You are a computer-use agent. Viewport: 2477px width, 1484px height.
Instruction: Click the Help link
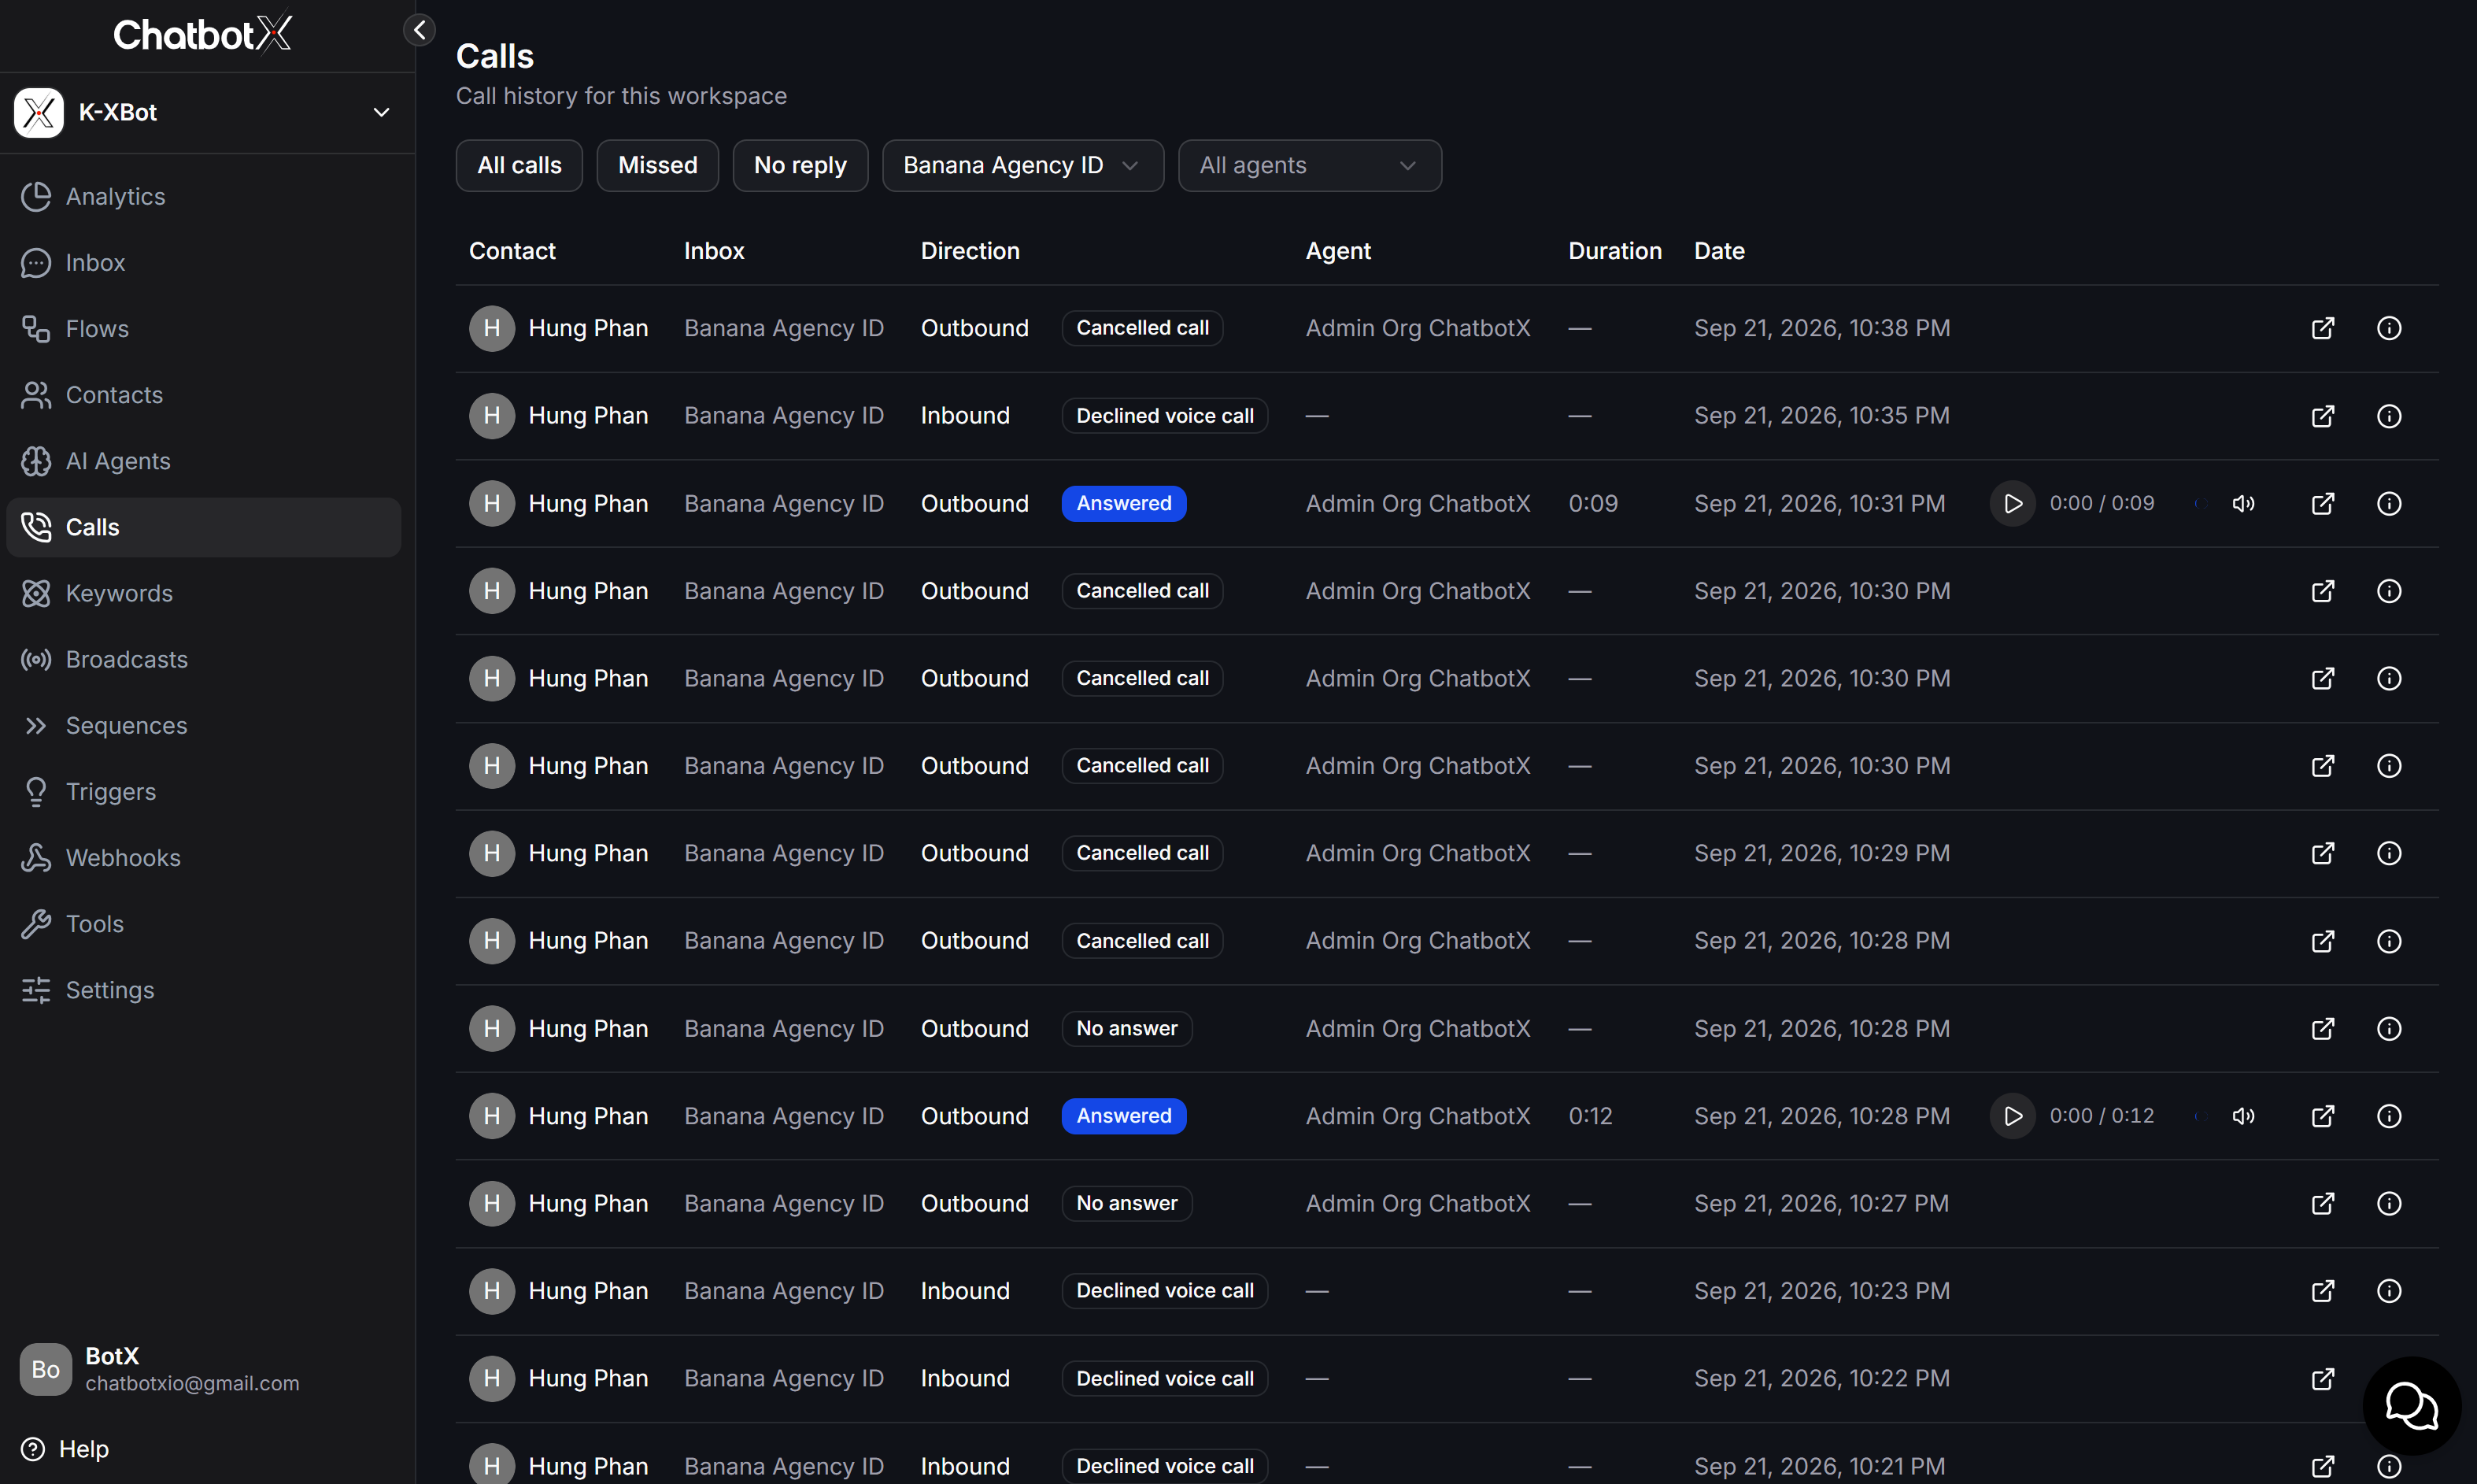(65, 1448)
